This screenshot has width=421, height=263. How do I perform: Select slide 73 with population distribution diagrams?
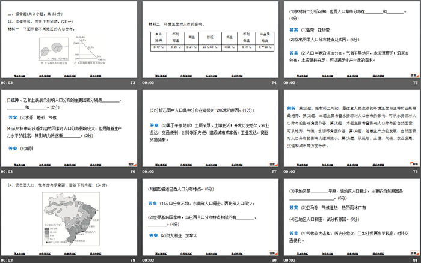point(70,39)
